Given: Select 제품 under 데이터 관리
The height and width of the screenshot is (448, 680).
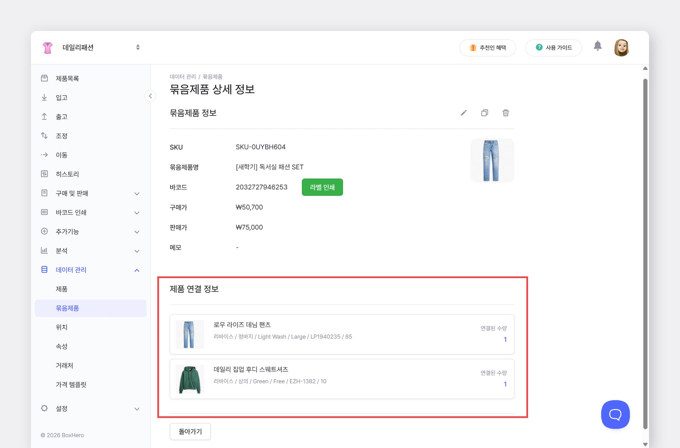Looking at the screenshot, I should tap(62, 289).
